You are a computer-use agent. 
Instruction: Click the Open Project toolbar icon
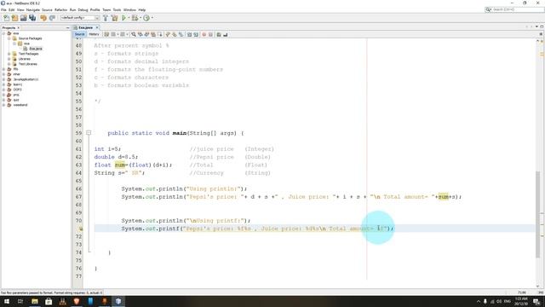(x=23, y=18)
